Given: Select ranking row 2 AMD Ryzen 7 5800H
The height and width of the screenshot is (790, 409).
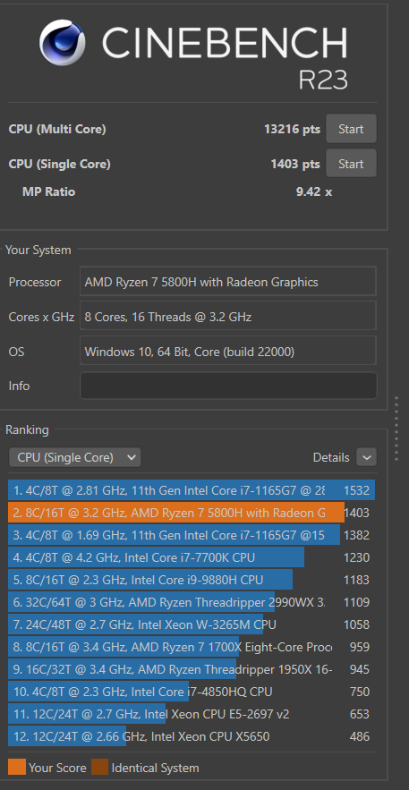Looking at the screenshot, I should pyautogui.click(x=192, y=513).
